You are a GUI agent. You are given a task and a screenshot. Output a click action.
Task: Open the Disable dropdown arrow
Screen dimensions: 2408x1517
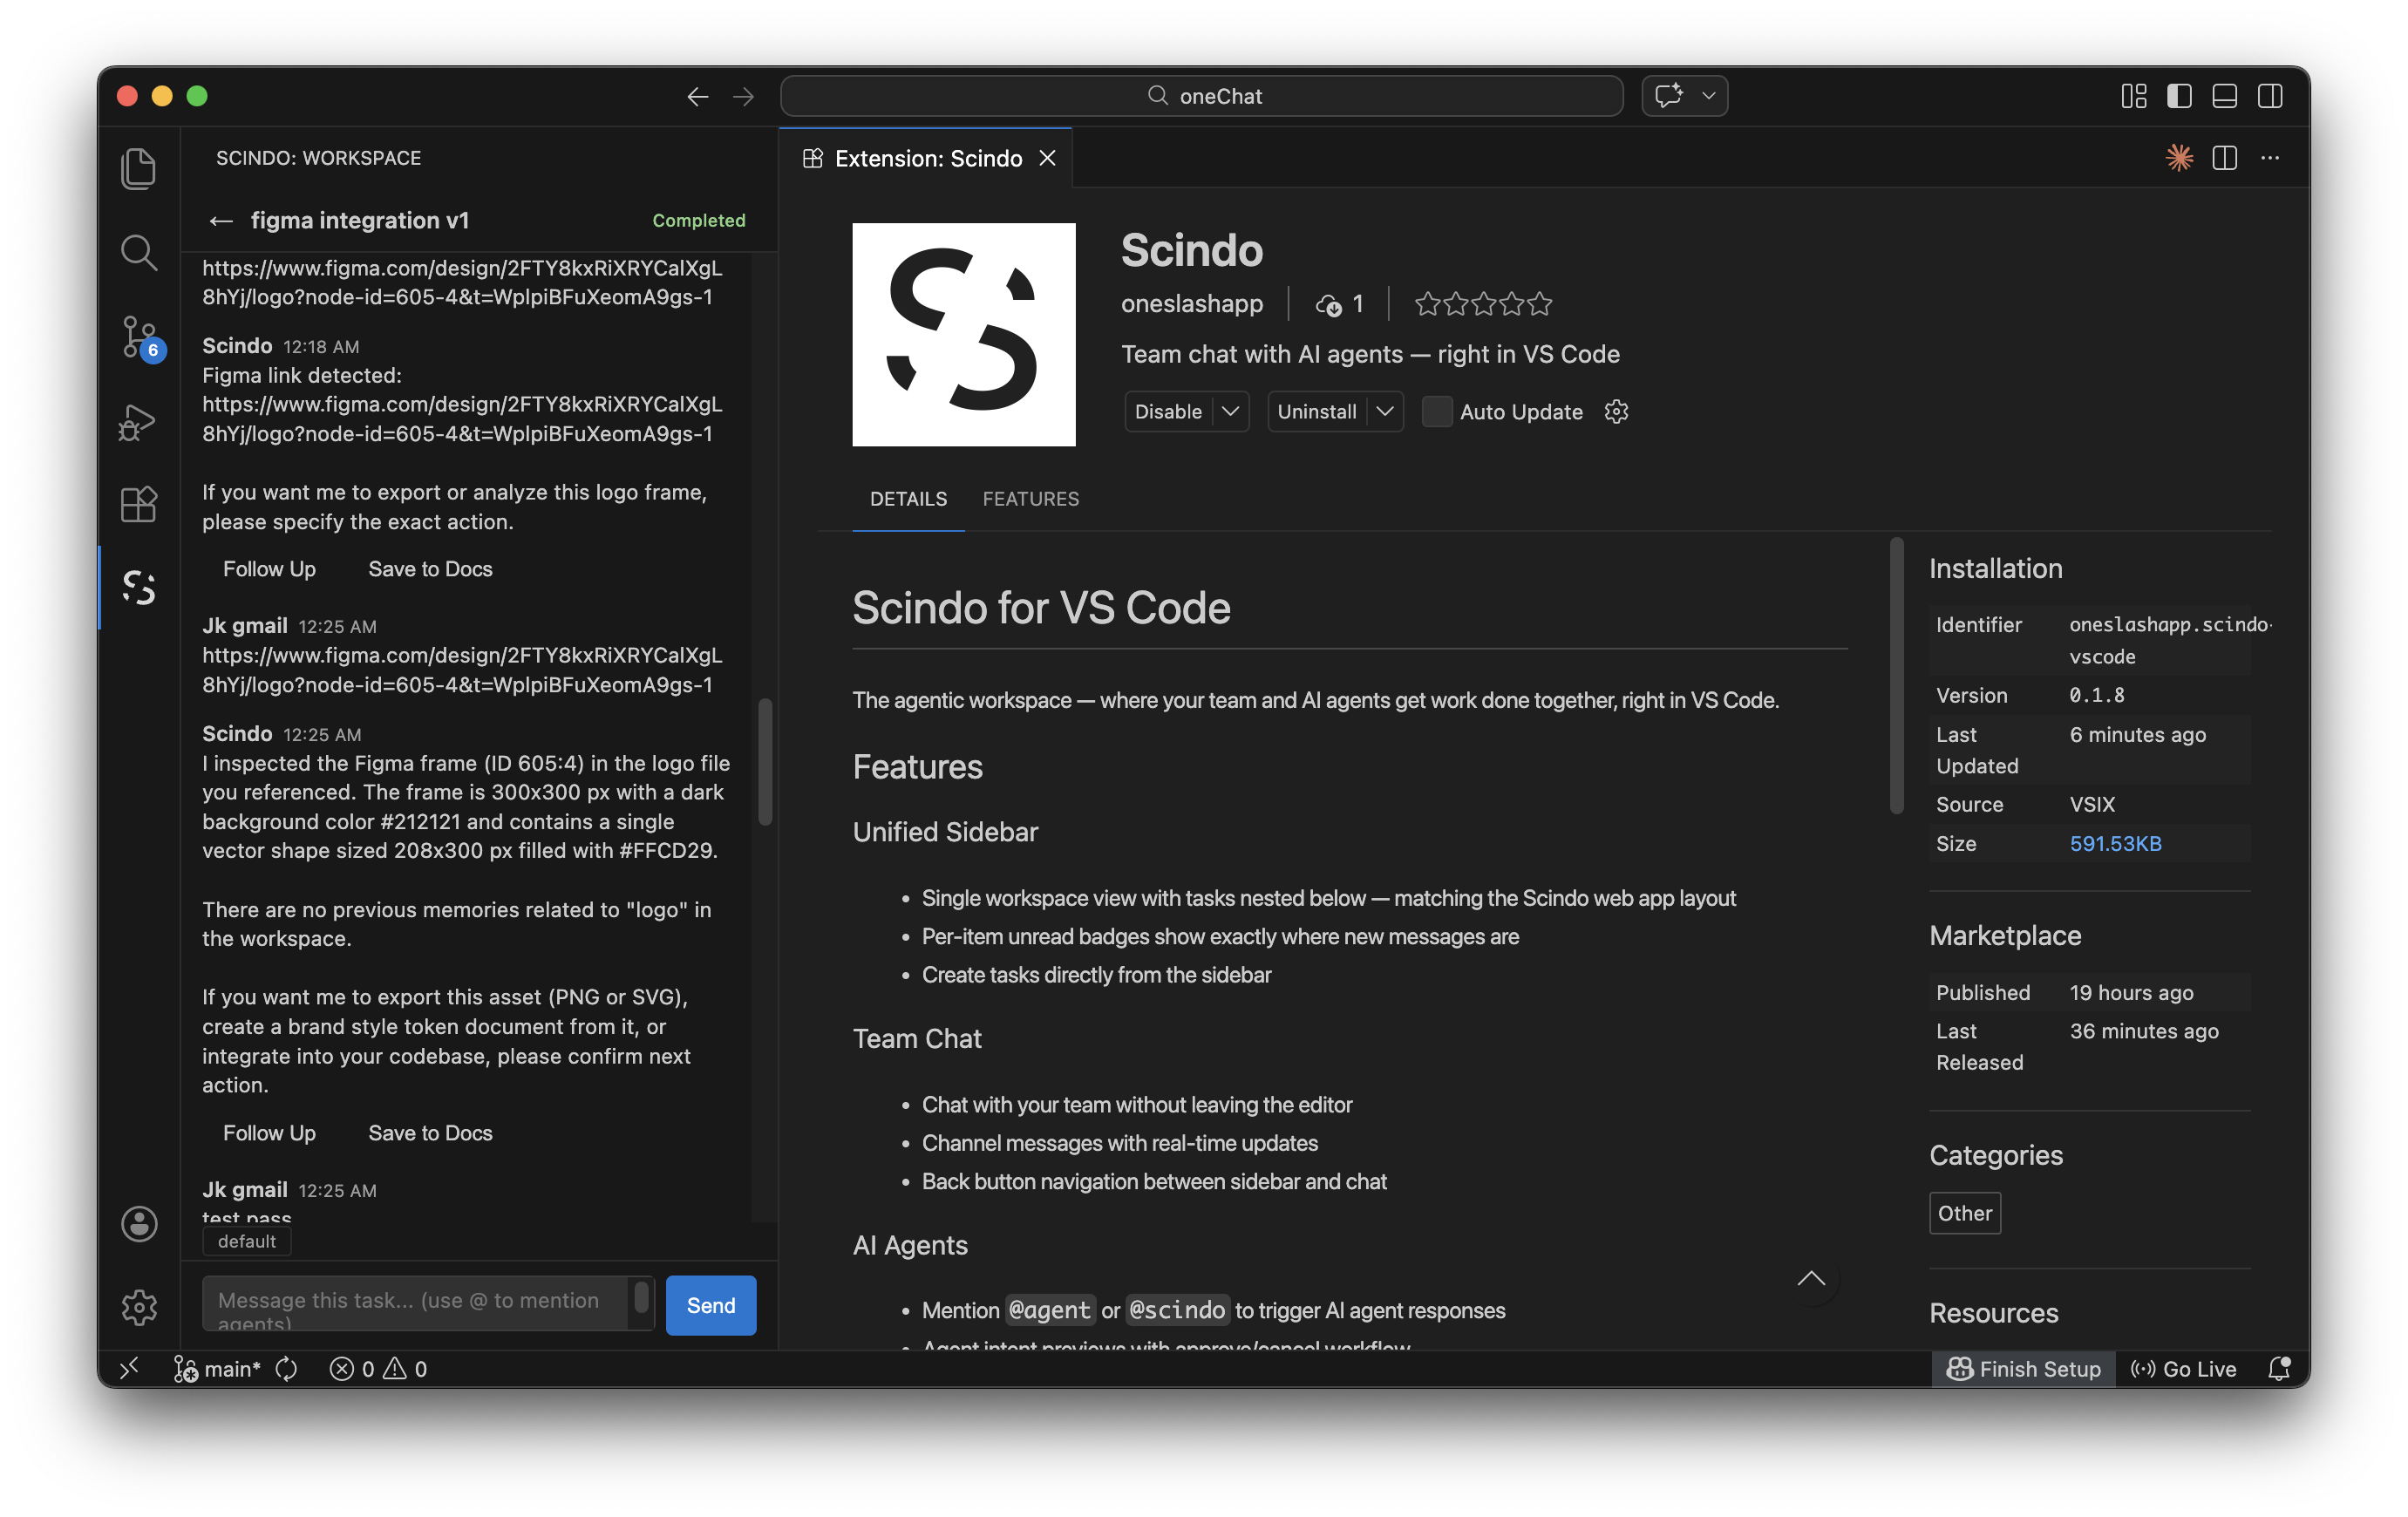1231,411
